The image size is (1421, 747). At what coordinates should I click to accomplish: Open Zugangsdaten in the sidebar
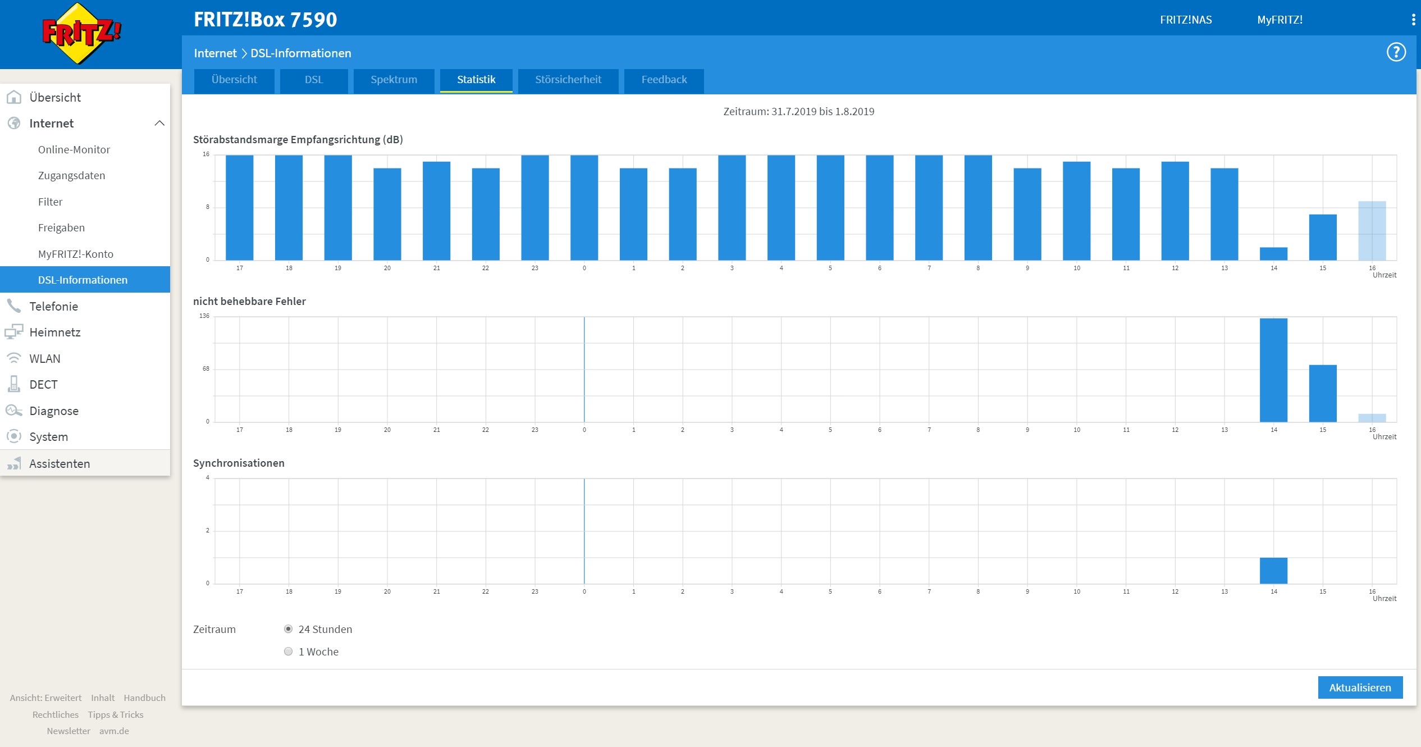pos(85,175)
